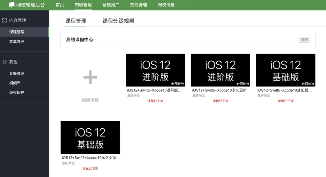Image resolution: width=326 pixels, height=177 pixels.
Task: Click the 其他 gear icon in sidebar
Action: point(4,62)
